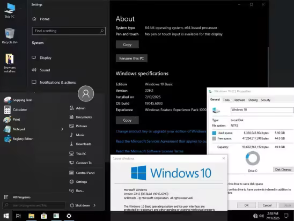Open Documents in Start menu
294x221 pixels.
[x=80, y=117]
